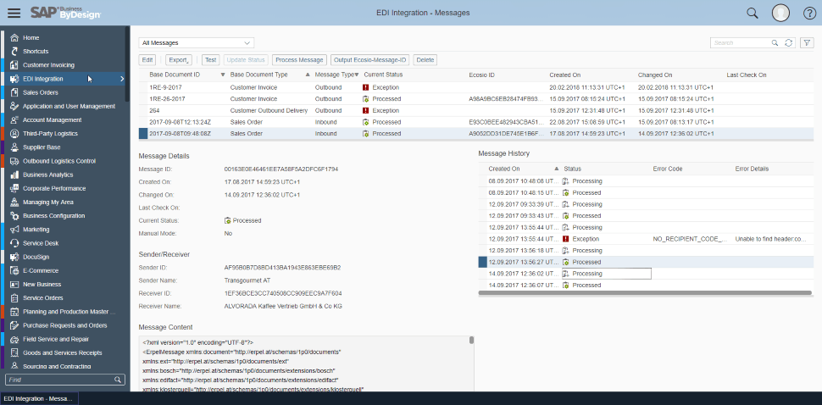Expand the Export button menu

point(179,60)
